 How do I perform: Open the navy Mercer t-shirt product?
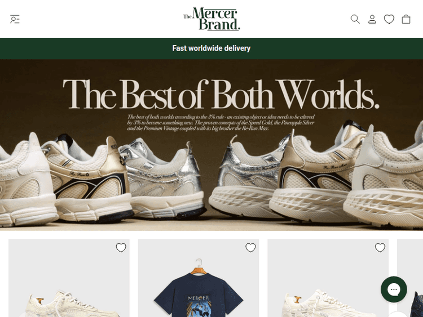point(199,278)
